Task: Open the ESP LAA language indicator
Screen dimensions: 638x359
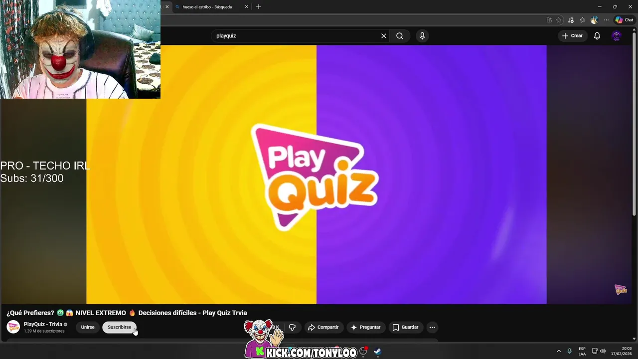Action: (x=582, y=351)
